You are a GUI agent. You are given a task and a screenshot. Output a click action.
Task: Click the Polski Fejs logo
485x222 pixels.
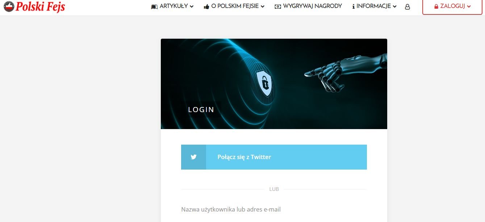pos(34,6)
